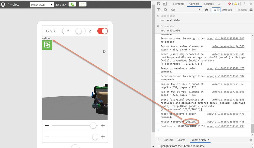Click the yellow warning count indicator
This screenshot has height=148, width=254.
[x=237, y=4]
